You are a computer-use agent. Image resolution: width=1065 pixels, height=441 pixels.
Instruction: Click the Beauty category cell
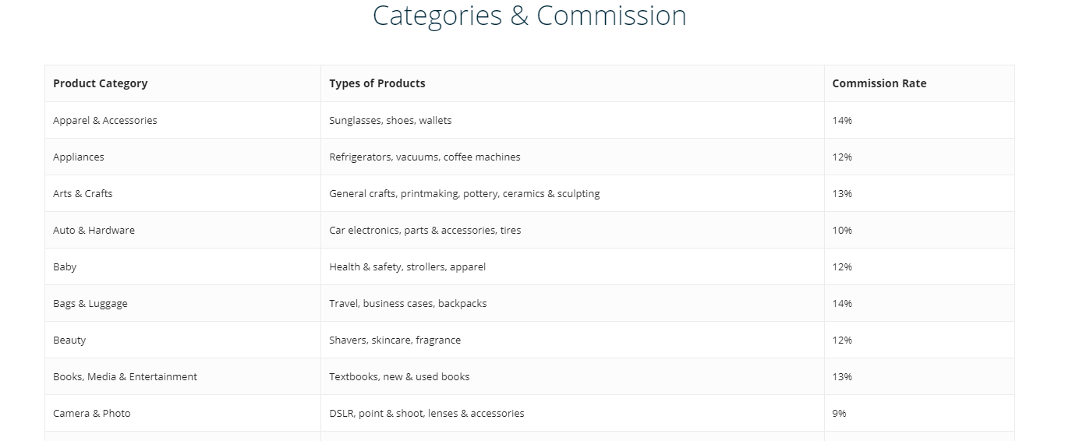coord(182,340)
